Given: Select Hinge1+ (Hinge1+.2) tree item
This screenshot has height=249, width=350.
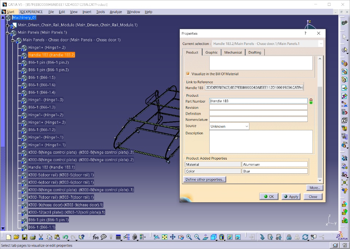Looking at the screenshot, I should pos(47,47).
